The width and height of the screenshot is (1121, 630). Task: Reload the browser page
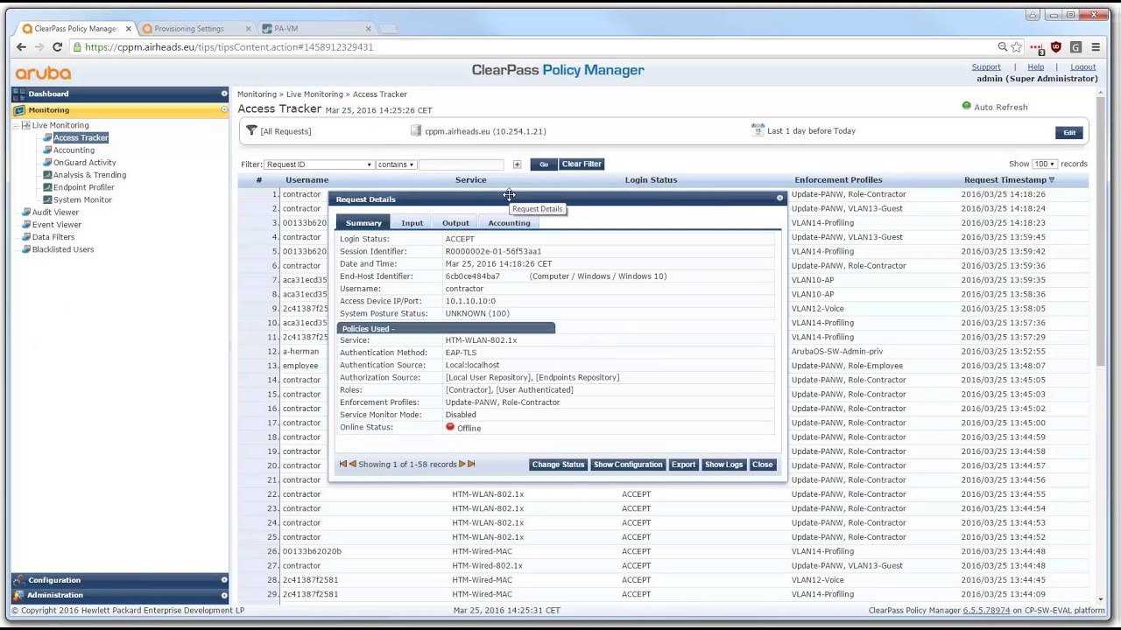pyautogui.click(x=57, y=47)
